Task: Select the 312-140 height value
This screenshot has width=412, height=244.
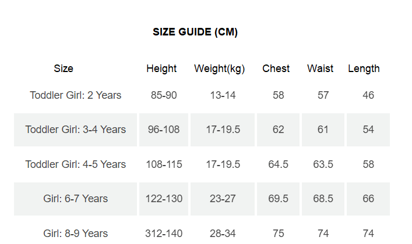Action: pos(164,234)
